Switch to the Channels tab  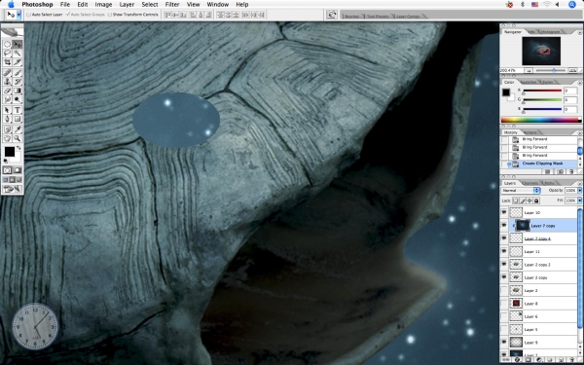pos(529,183)
